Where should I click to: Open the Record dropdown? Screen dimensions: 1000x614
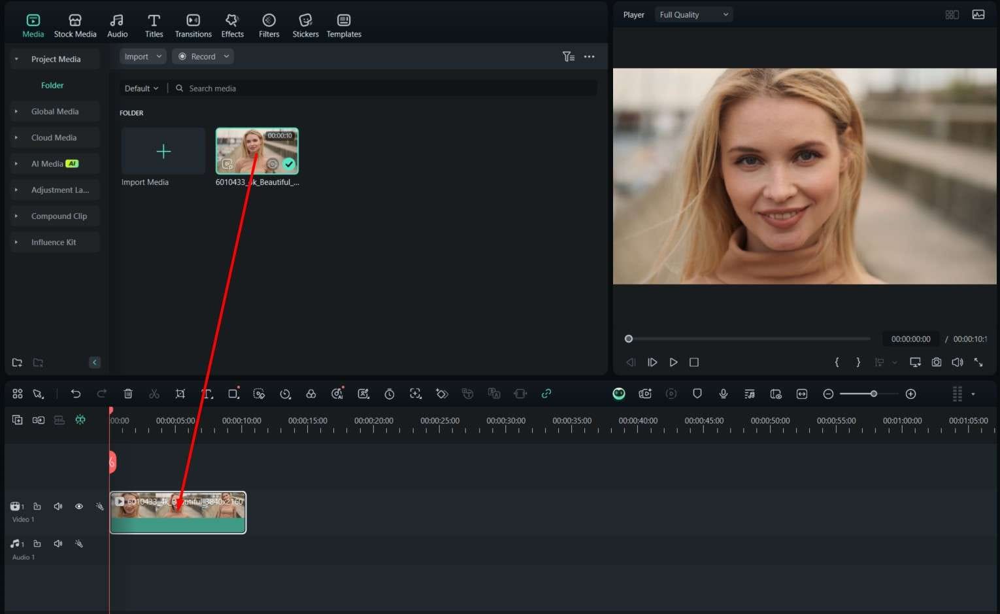(x=203, y=57)
